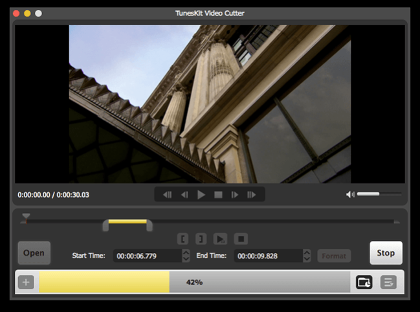Minimize the window with yellow button
This screenshot has height=312, width=420.
27,14
